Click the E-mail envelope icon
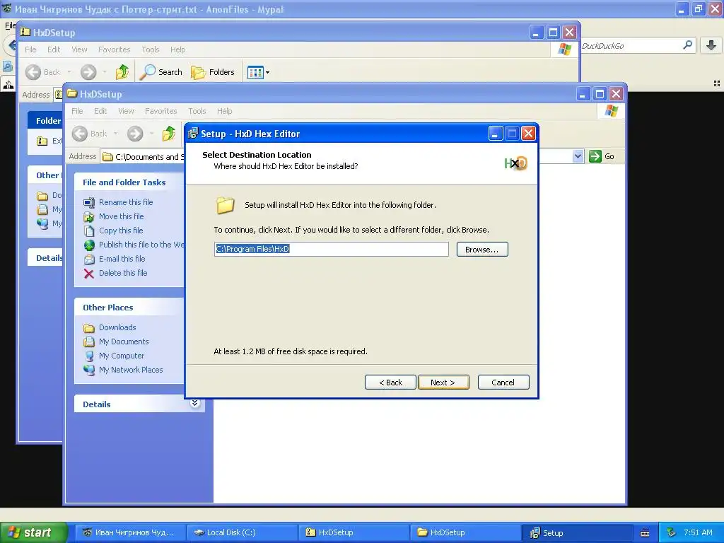The width and height of the screenshot is (724, 543). [x=89, y=259]
